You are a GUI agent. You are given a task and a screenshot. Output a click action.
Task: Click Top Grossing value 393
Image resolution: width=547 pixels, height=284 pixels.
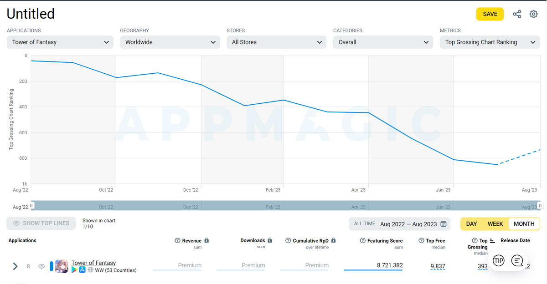click(x=483, y=266)
